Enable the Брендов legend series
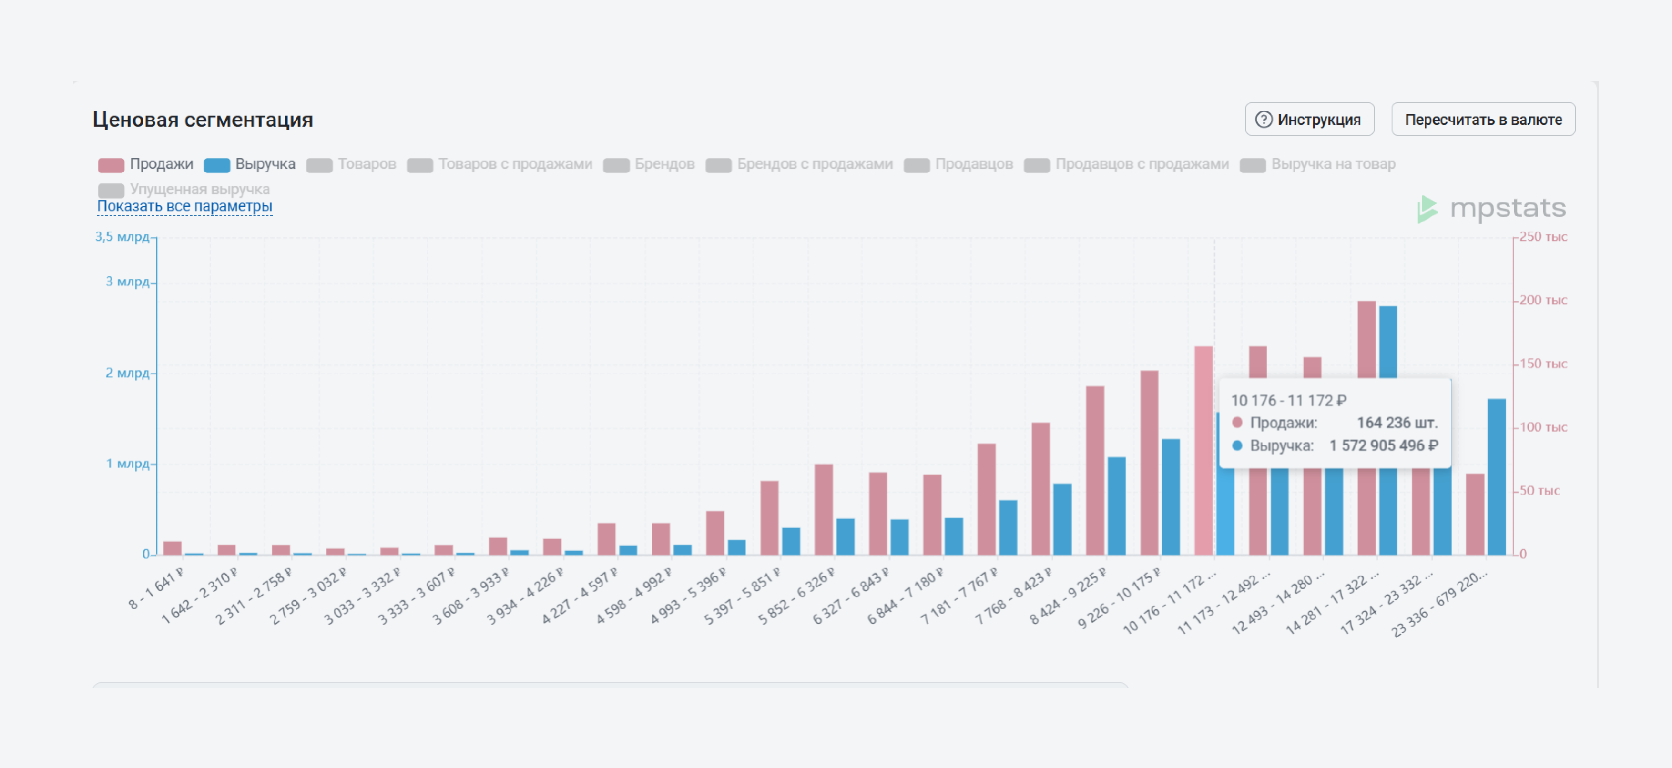The height and width of the screenshot is (768, 1672). 664,164
